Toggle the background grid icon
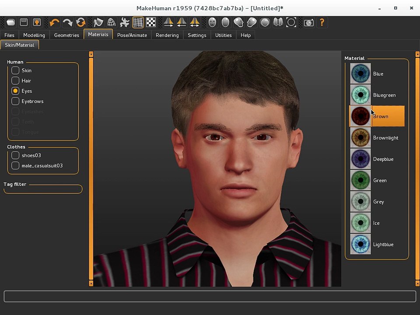This screenshot has height=315, width=420. 138,22
